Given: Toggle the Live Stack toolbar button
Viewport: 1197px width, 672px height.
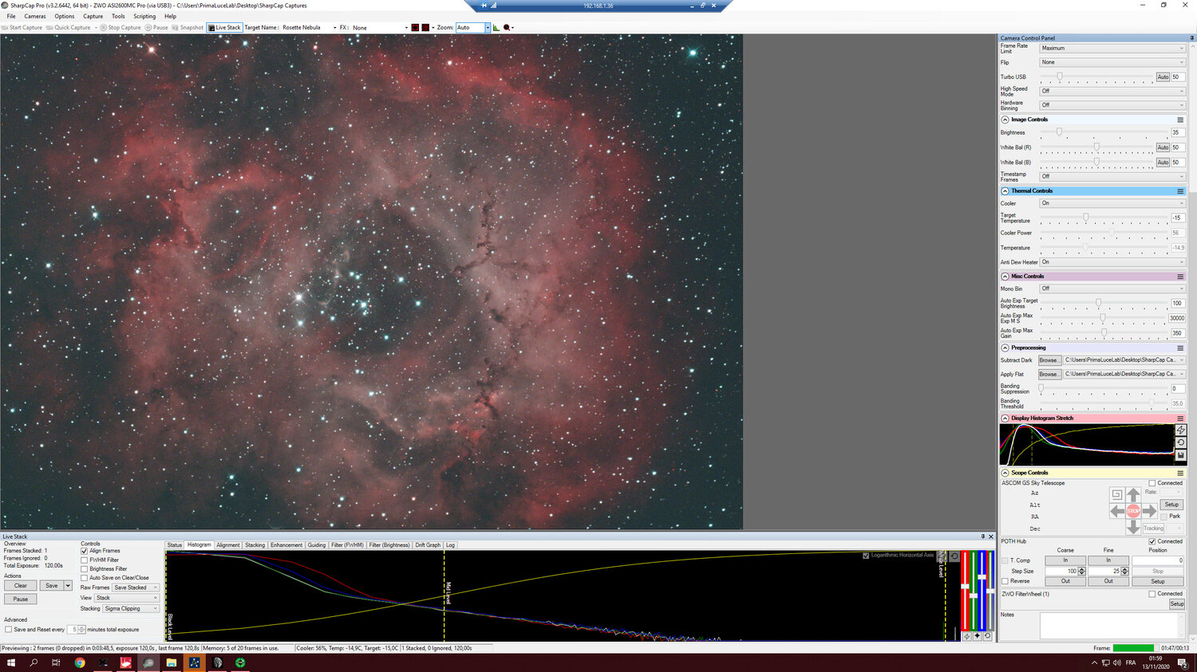Looking at the screenshot, I should pos(224,27).
